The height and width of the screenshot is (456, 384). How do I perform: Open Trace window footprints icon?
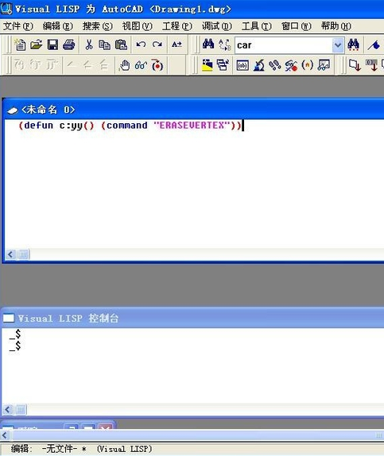point(275,65)
